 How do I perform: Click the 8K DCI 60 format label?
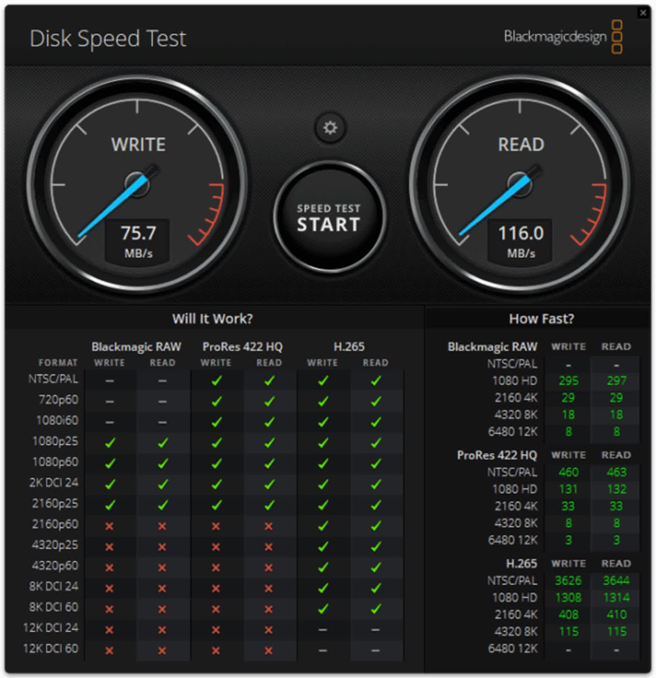point(54,607)
